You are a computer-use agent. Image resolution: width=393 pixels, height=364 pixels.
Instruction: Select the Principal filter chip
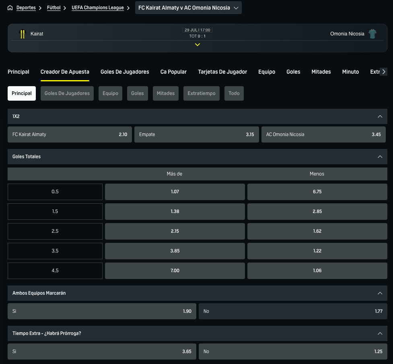(x=22, y=93)
